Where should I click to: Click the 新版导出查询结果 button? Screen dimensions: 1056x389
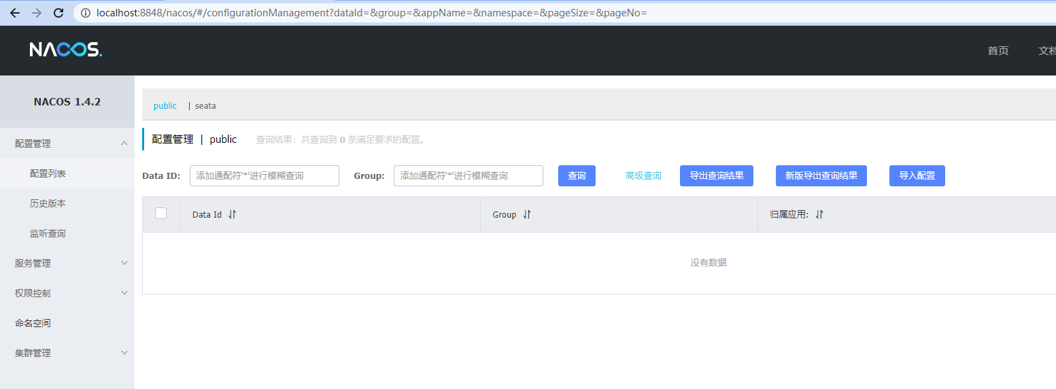click(821, 175)
